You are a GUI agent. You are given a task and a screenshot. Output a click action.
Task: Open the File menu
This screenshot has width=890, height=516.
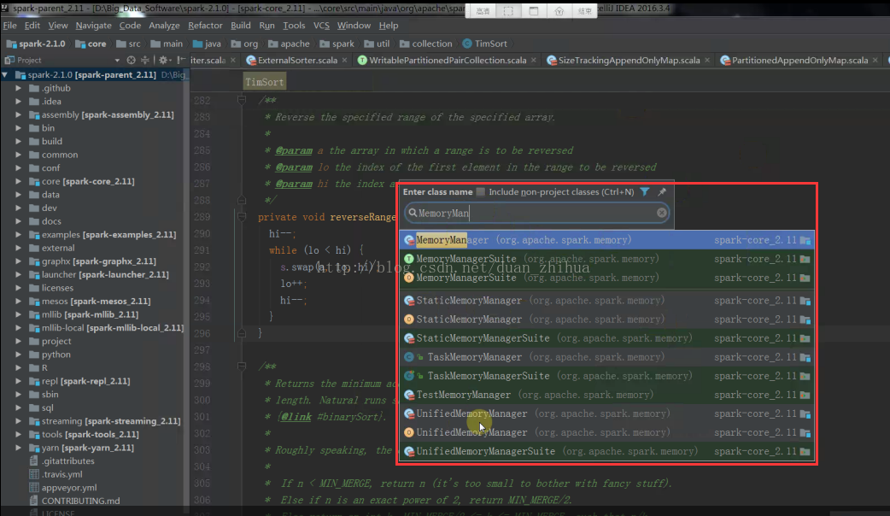click(9, 26)
